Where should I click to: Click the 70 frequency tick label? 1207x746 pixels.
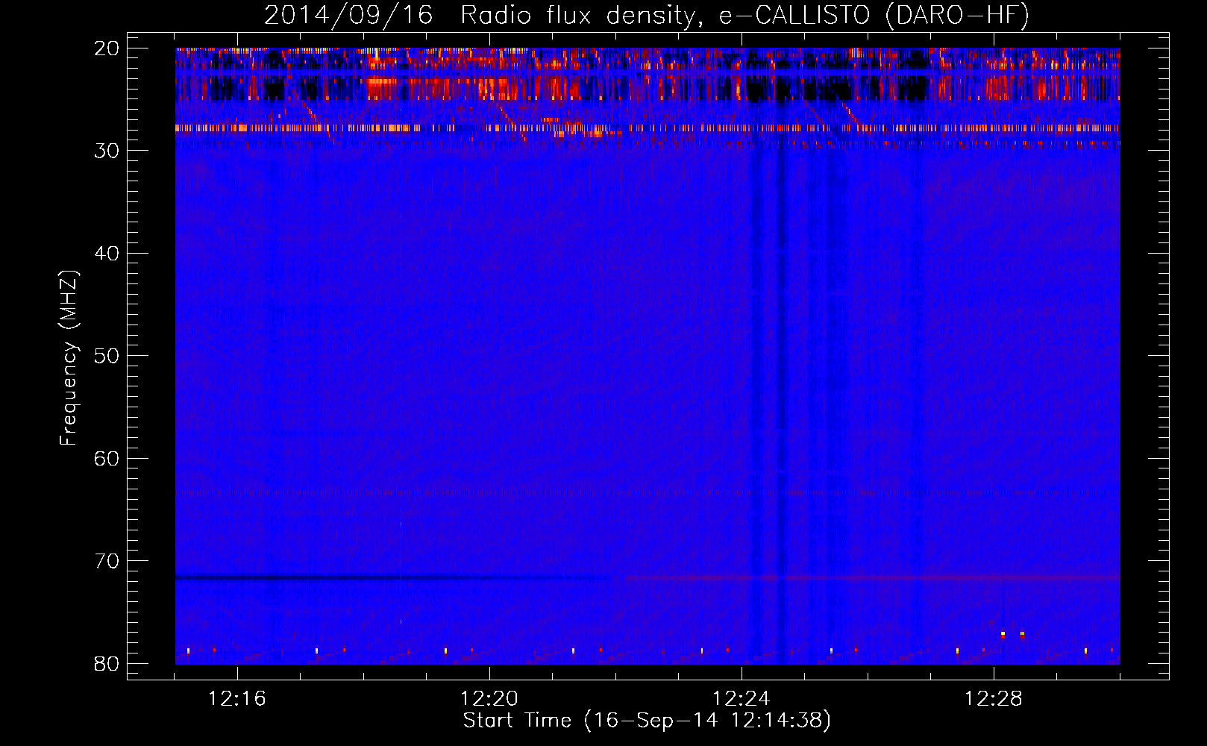point(107,561)
